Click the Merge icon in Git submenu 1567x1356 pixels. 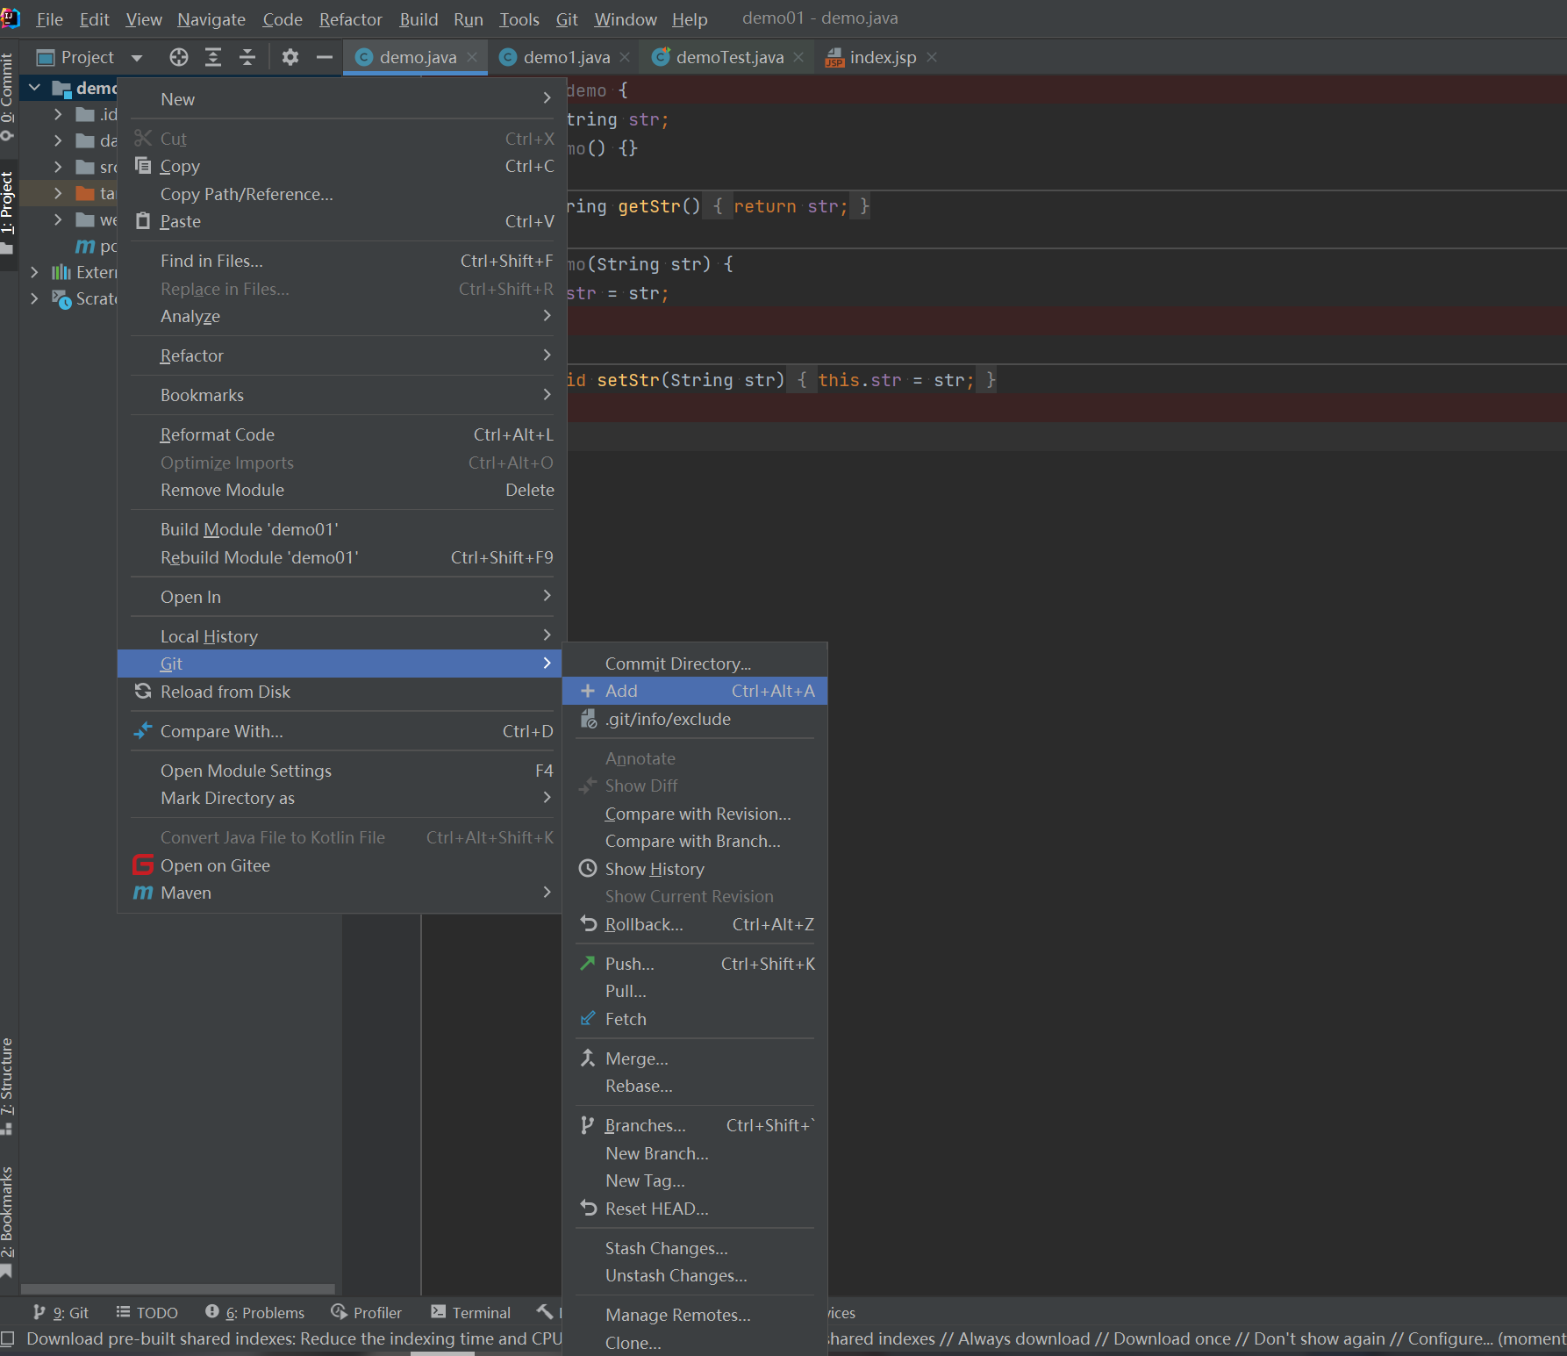coord(588,1058)
